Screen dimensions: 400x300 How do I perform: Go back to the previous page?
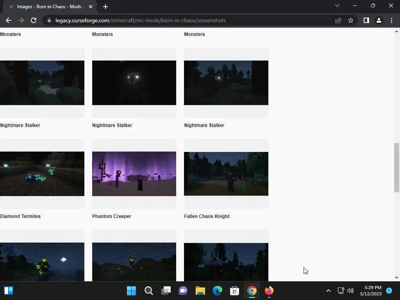9,20
